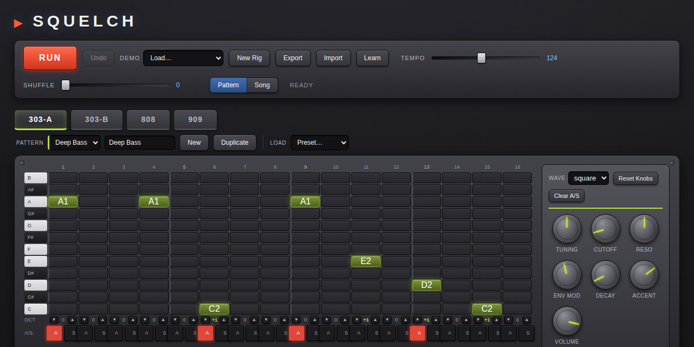Raise the octave for step 1

tap(73, 320)
